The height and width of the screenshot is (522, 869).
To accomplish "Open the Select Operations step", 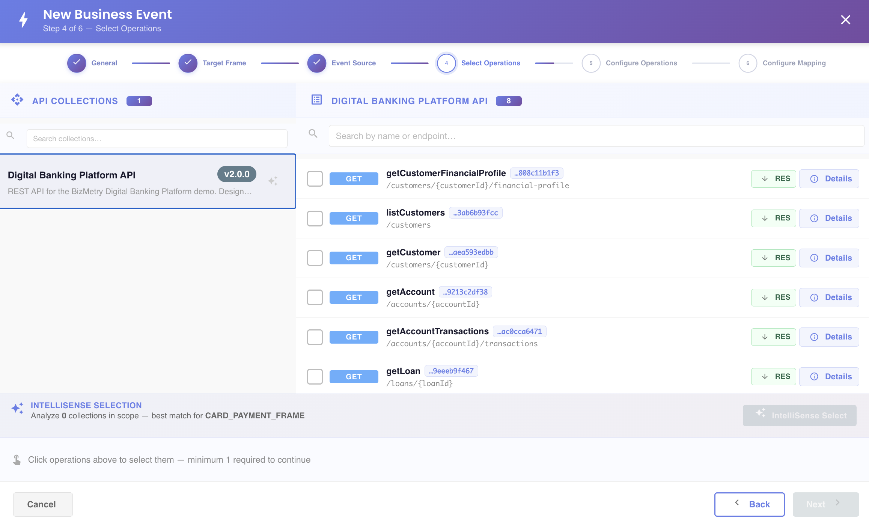I will click(x=479, y=63).
